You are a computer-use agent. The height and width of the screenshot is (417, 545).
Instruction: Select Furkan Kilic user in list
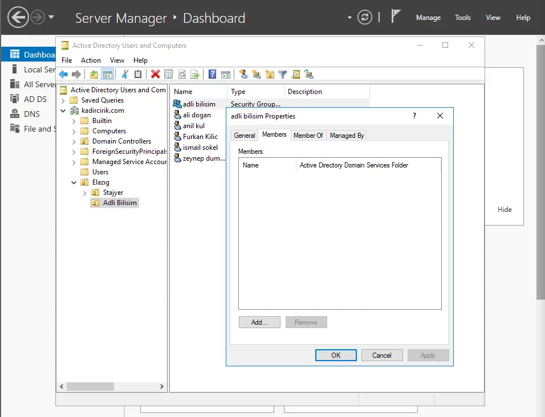(200, 137)
